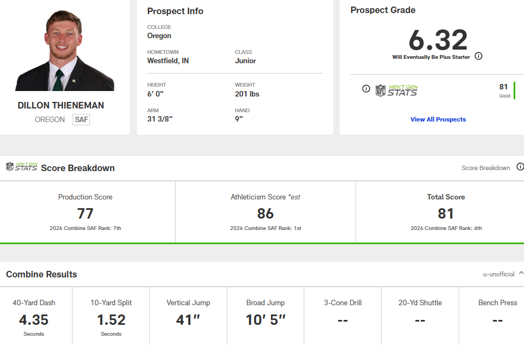Click the 40-Yard Dash result tile
The width and height of the screenshot is (524, 345).
click(34, 317)
